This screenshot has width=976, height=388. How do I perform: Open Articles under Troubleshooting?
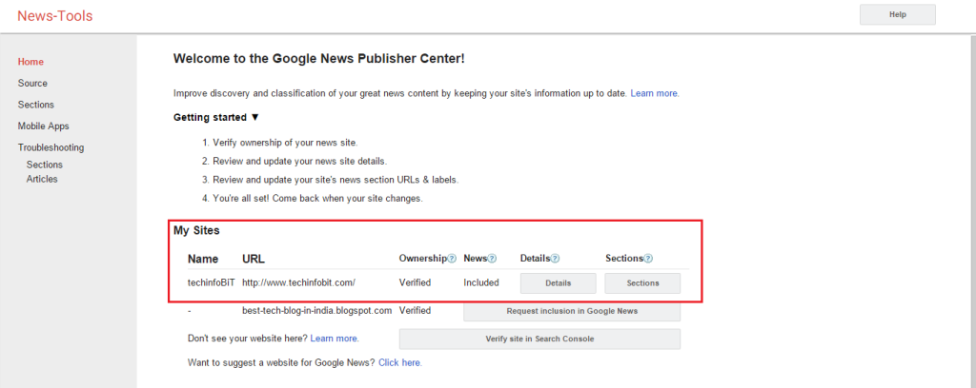[x=42, y=179]
